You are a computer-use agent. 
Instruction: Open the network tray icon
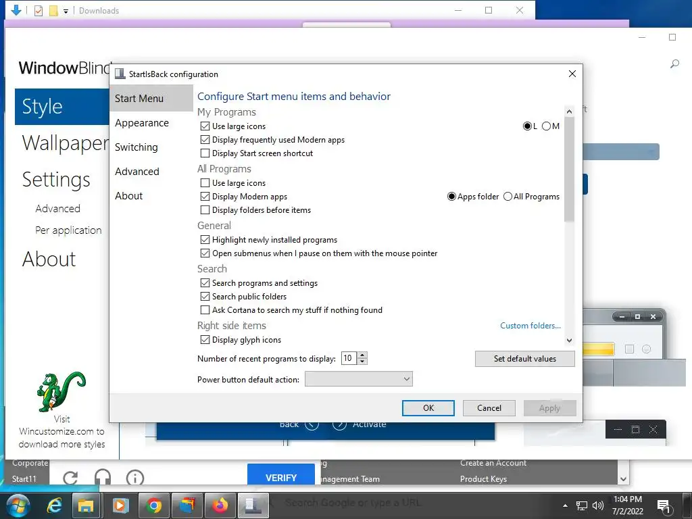point(582,505)
